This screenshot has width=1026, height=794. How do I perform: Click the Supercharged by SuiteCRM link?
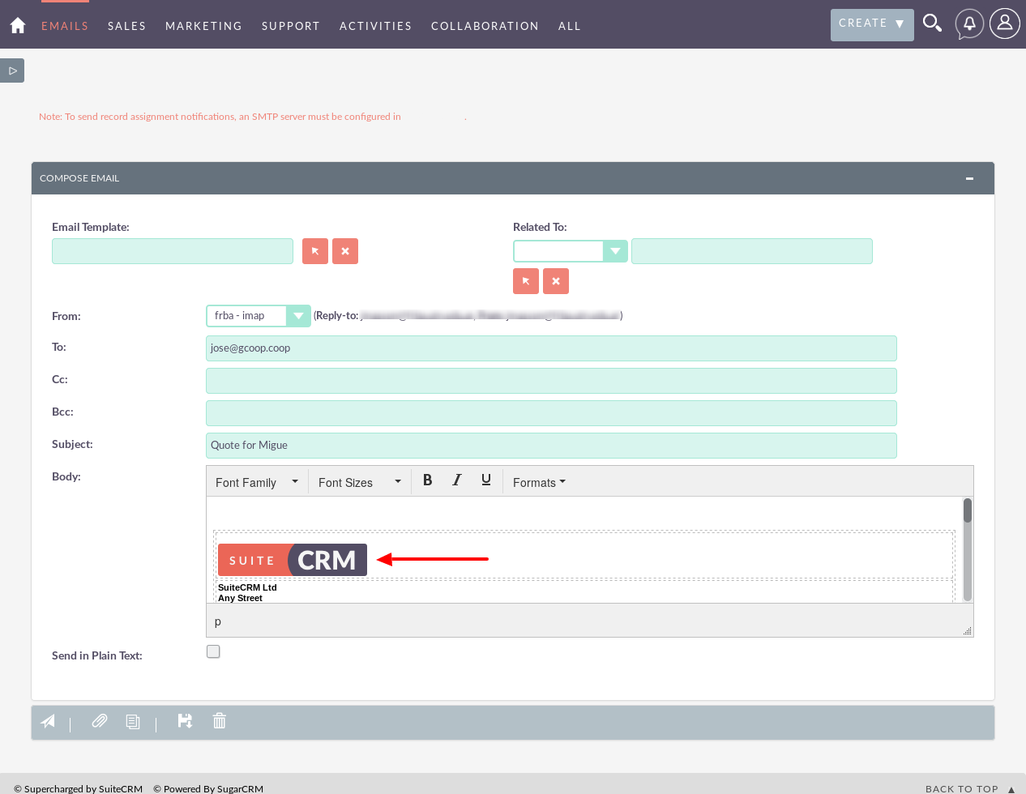79,788
